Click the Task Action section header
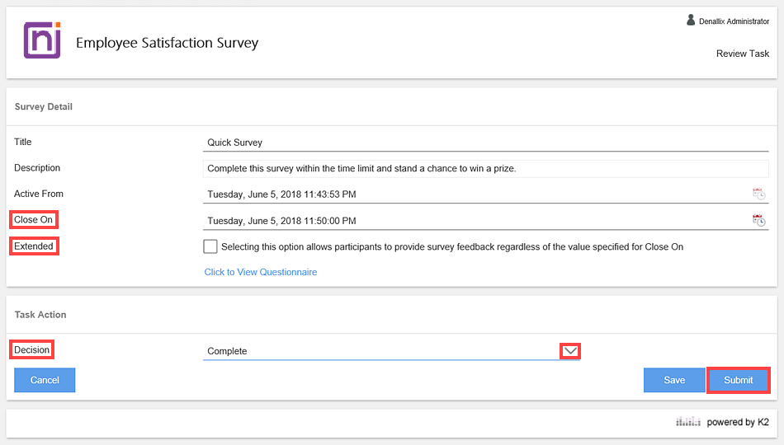This screenshot has height=445, width=784. 40,315
